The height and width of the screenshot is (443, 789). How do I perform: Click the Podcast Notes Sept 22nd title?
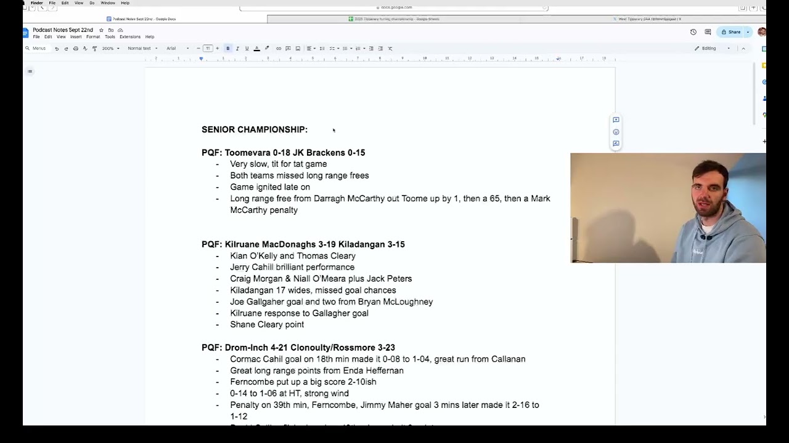63,30
